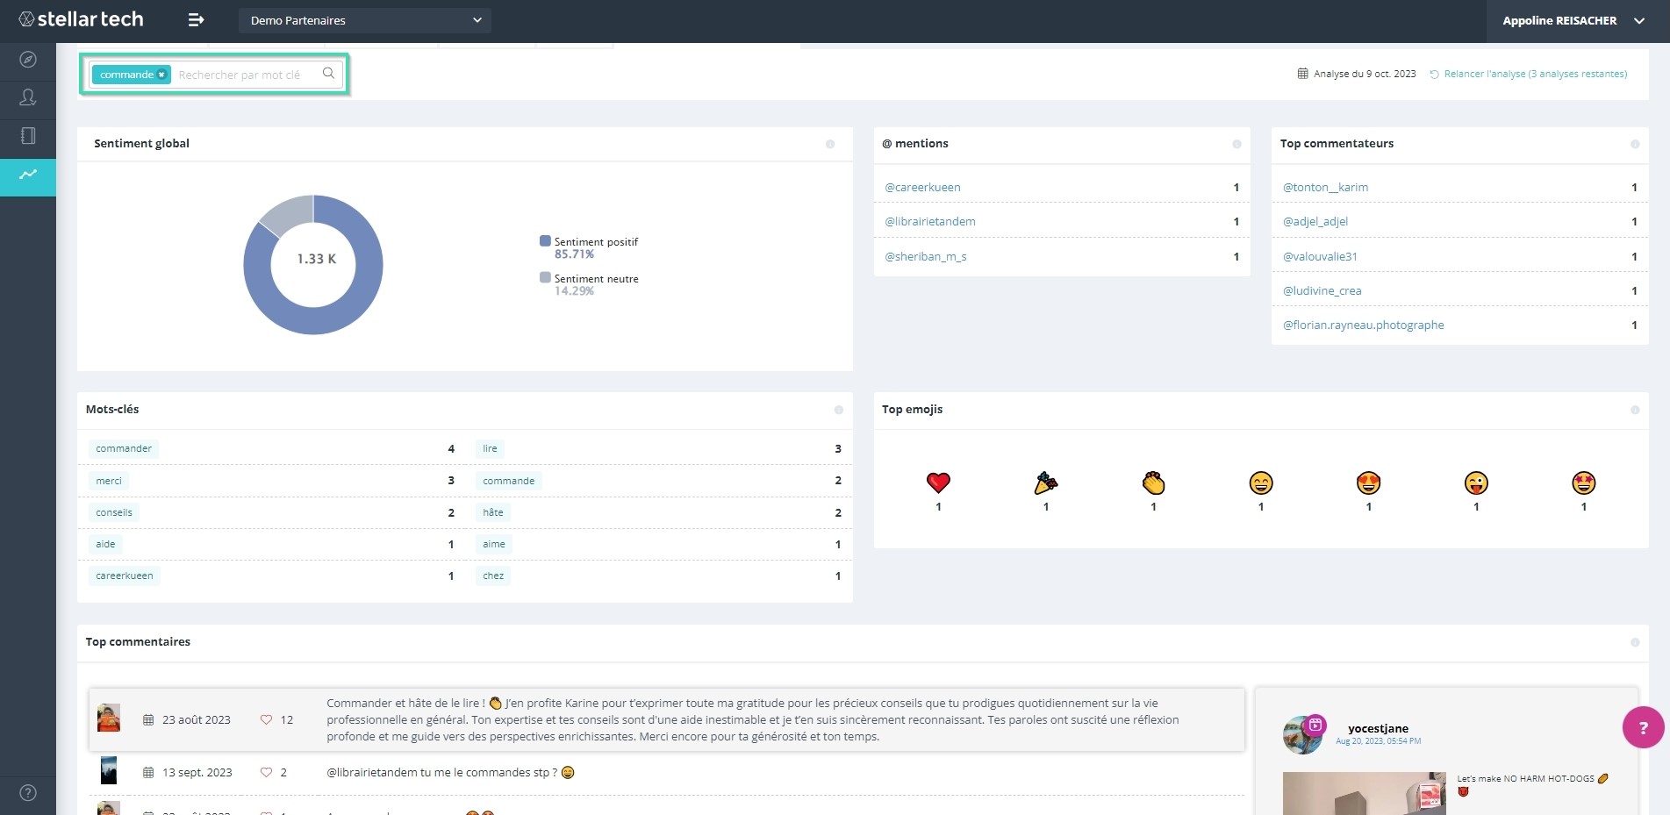The height and width of the screenshot is (815, 1670).
Task: Select the 'conseils' keyword tag
Action: 114,512
